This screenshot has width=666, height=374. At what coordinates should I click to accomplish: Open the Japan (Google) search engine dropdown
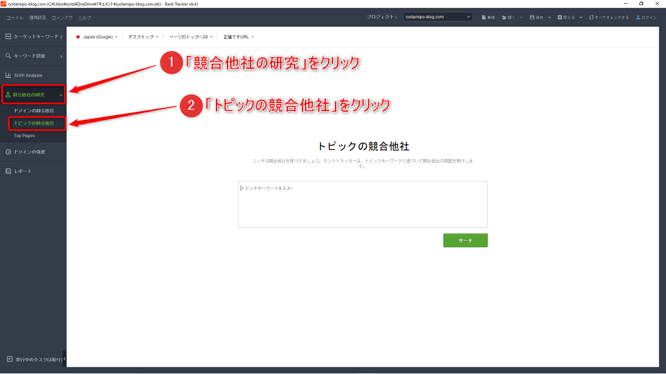pyautogui.click(x=97, y=37)
